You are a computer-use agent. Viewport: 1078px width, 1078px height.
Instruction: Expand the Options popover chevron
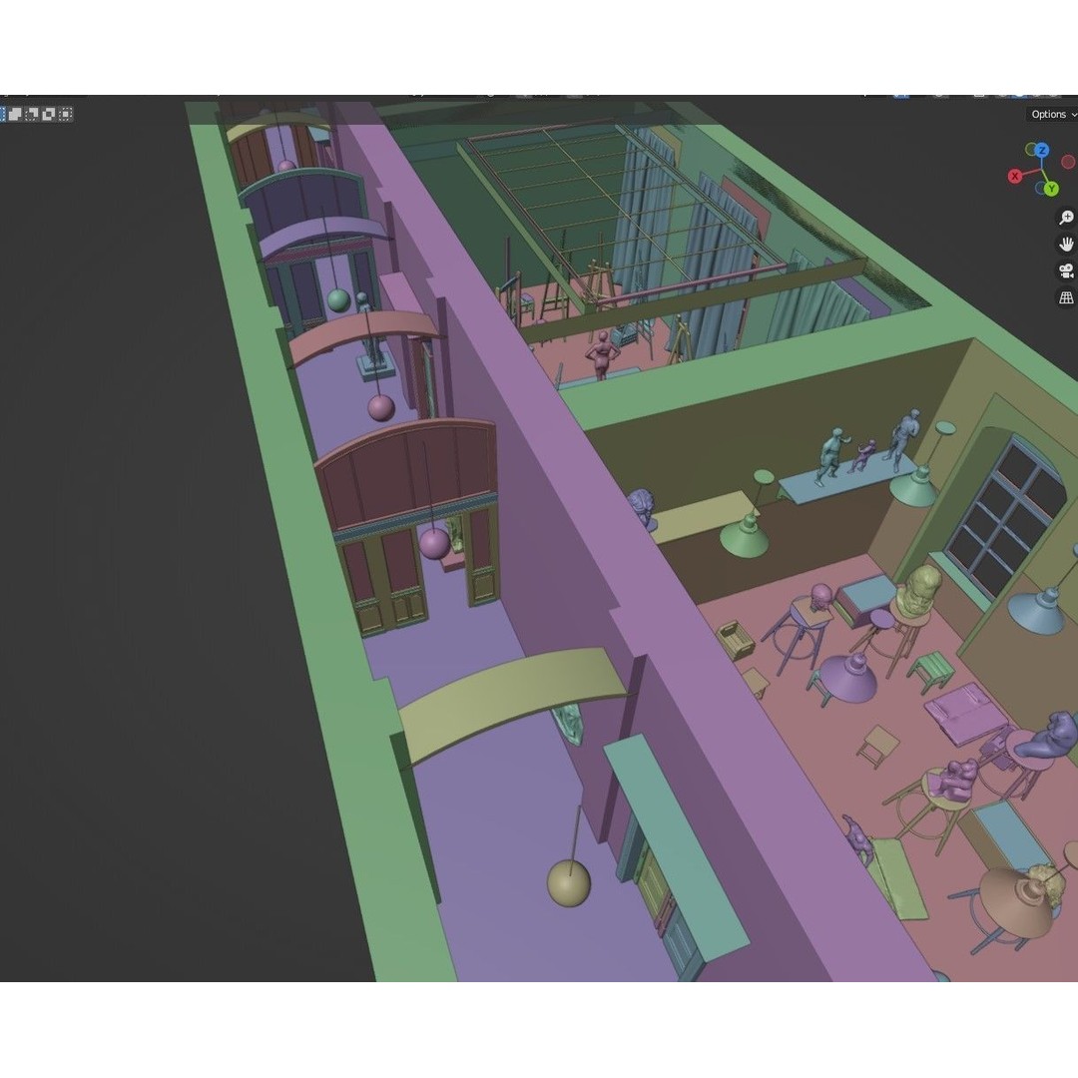click(x=1073, y=114)
